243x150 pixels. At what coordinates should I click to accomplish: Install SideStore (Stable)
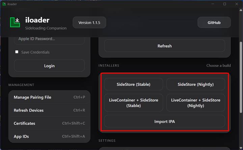(133, 84)
